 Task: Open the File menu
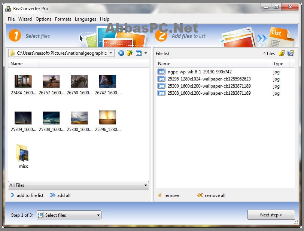11,19
